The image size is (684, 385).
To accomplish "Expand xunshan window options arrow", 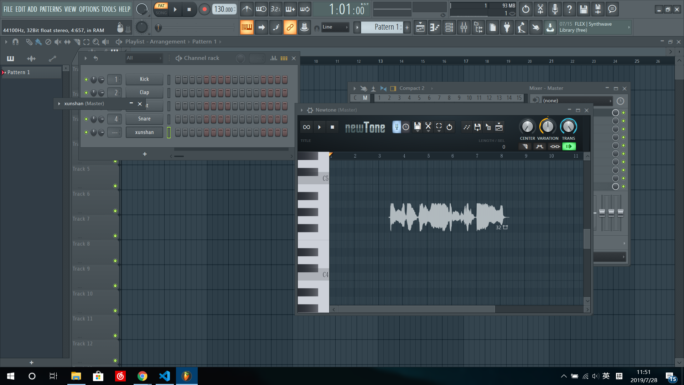I will 59,104.
